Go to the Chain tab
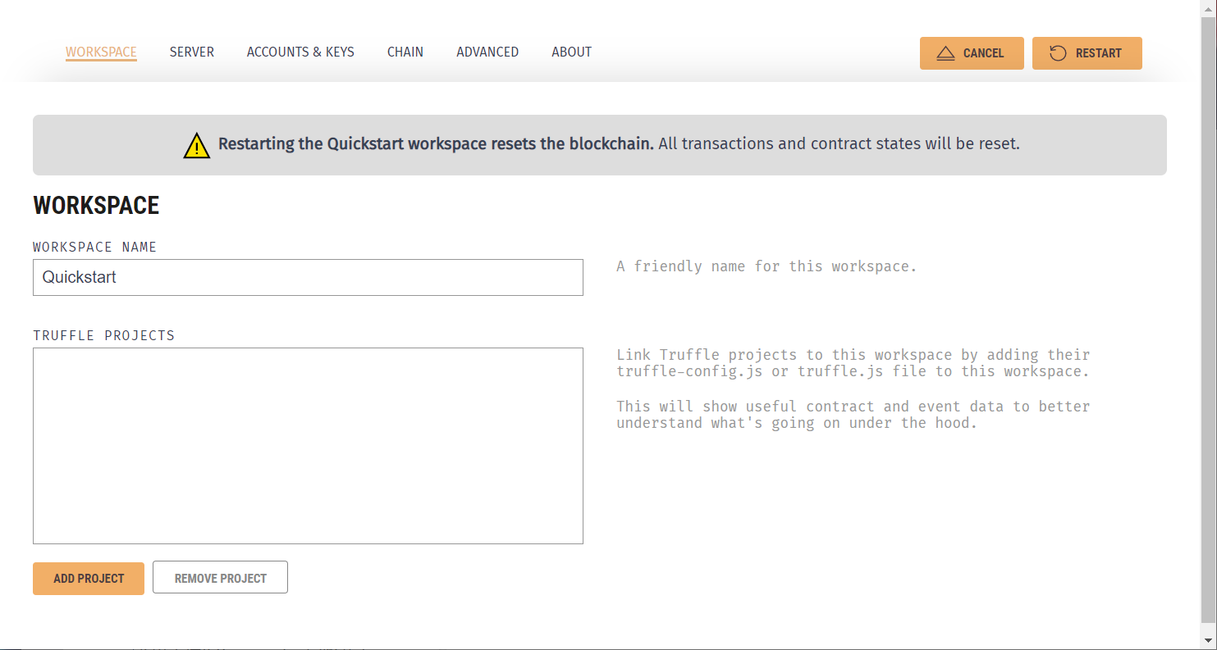 405,52
